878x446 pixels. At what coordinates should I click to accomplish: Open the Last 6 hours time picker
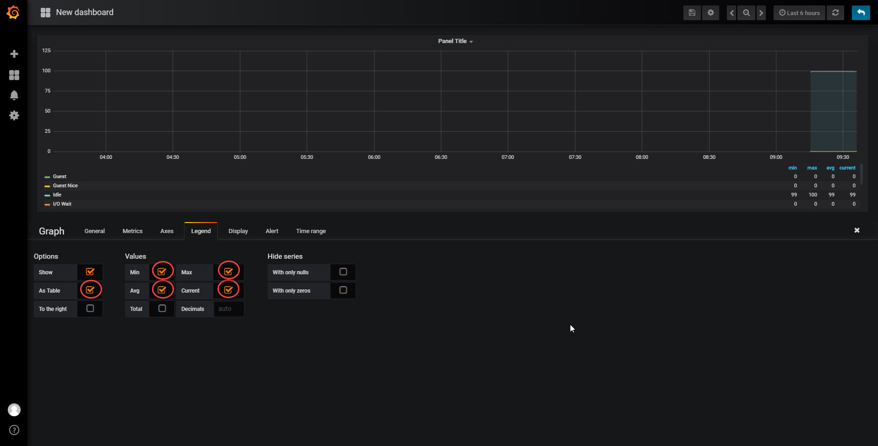click(x=799, y=13)
